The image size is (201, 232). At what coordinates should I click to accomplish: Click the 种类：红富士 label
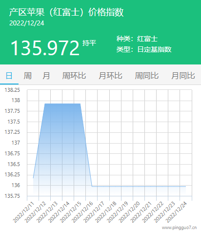[x=137, y=39]
